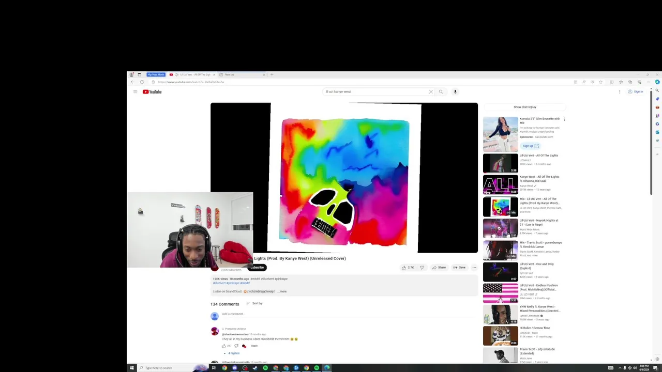This screenshot has height=372, width=662.
Task: Dislike the @shadowsiremasters comment
Action: [236, 346]
